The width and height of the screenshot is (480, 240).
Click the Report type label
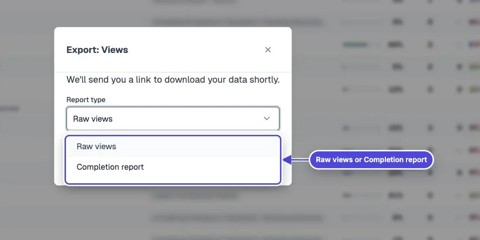[86, 100]
